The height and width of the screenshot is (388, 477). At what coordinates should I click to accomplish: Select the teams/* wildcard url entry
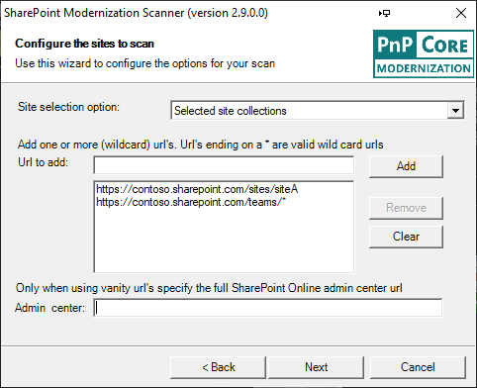point(191,202)
